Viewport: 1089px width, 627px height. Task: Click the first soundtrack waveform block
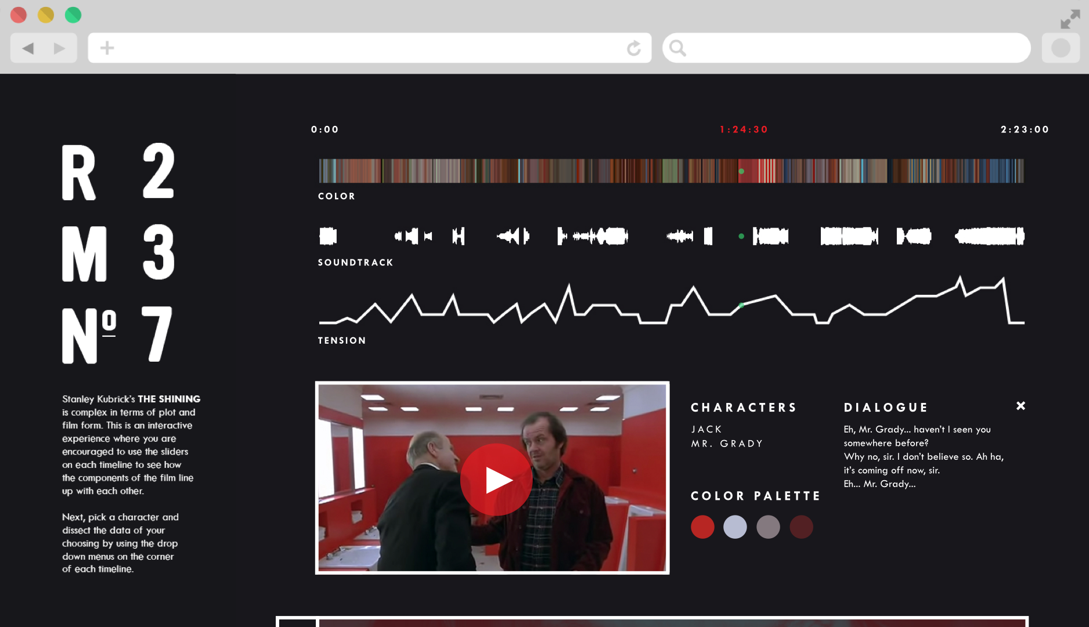(x=328, y=236)
